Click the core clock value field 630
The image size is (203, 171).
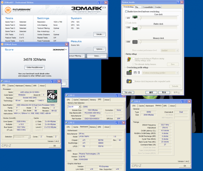pos(128,18)
